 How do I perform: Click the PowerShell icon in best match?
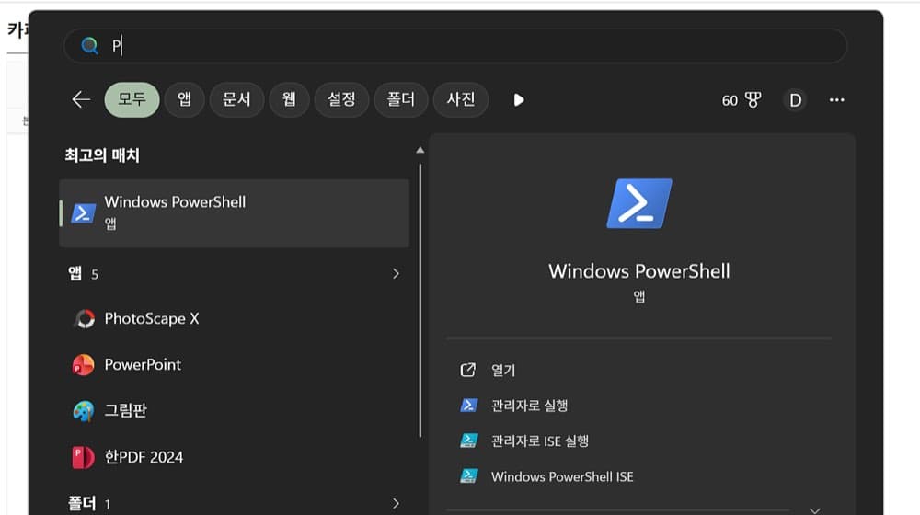[x=84, y=213]
